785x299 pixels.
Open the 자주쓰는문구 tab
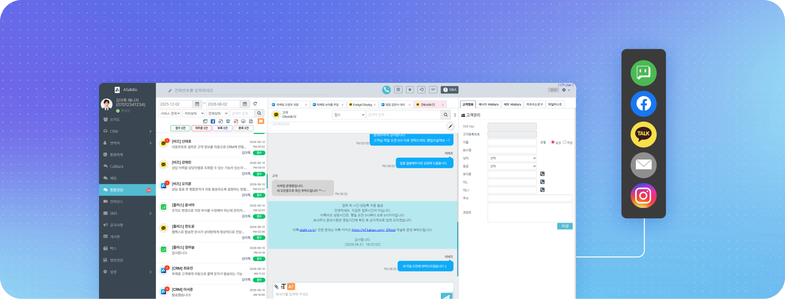tap(535, 105)
